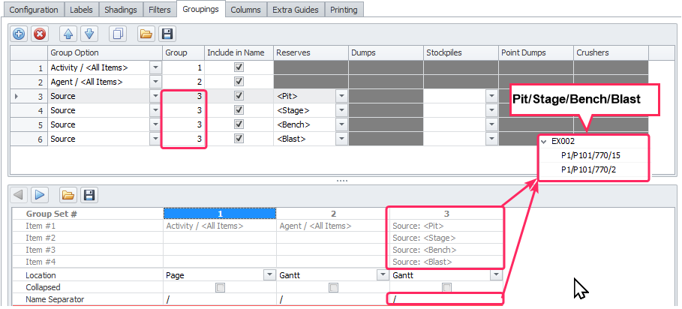Click the lower panel save disk icon
Screen dimensions: 682x309
pyautogui.click(x=89, y=195)
